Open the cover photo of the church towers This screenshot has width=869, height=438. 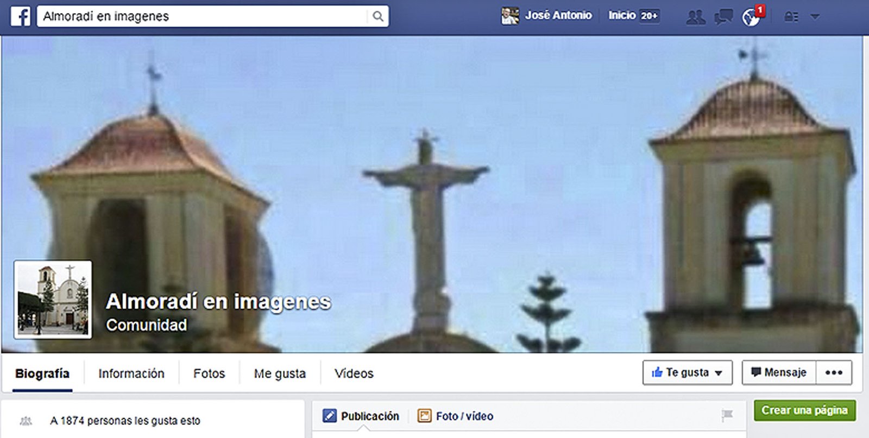[432, 194]
